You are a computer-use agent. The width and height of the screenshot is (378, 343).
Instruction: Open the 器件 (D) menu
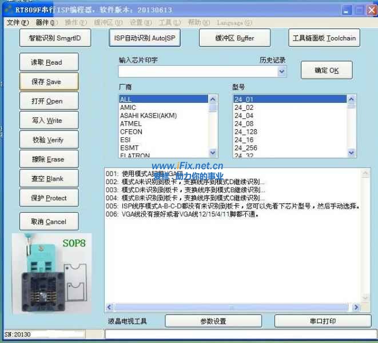tap(46, 23)
